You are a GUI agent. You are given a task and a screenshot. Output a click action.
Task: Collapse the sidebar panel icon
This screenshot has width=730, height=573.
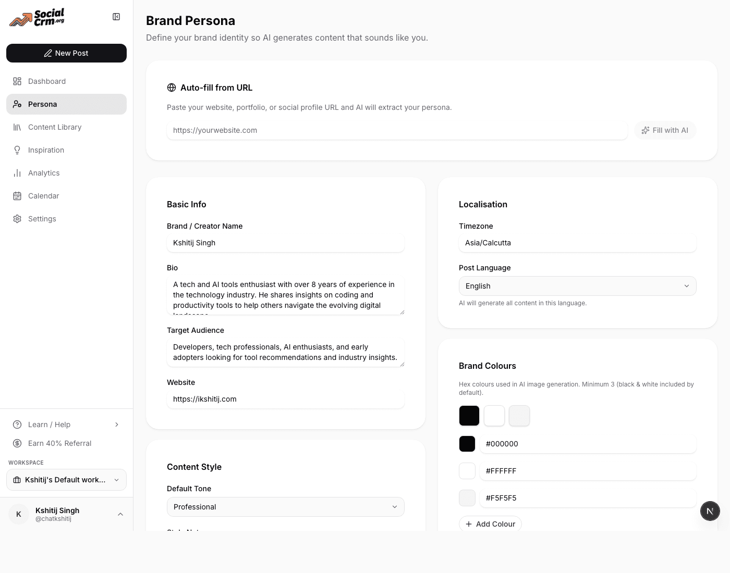pos(116,17)
